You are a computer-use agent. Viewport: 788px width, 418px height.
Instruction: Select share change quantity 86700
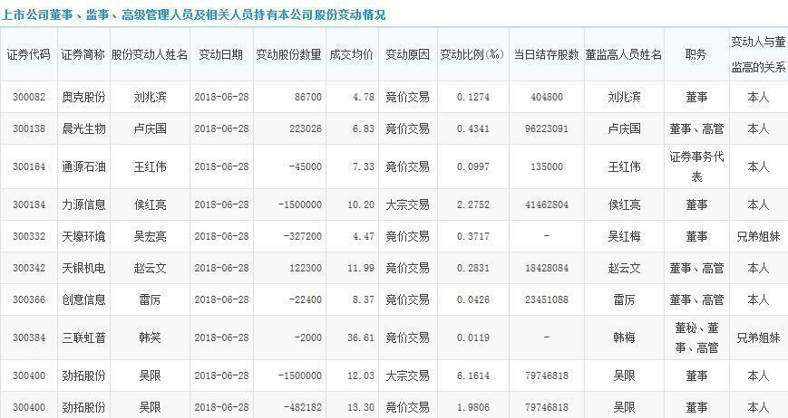[x=307, y=97]
